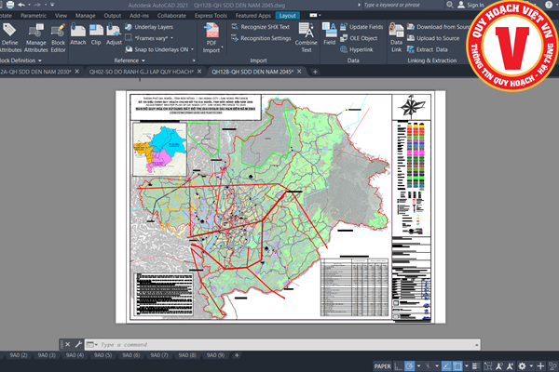Toggle PAPER model space in status bar

click(383, 365)
